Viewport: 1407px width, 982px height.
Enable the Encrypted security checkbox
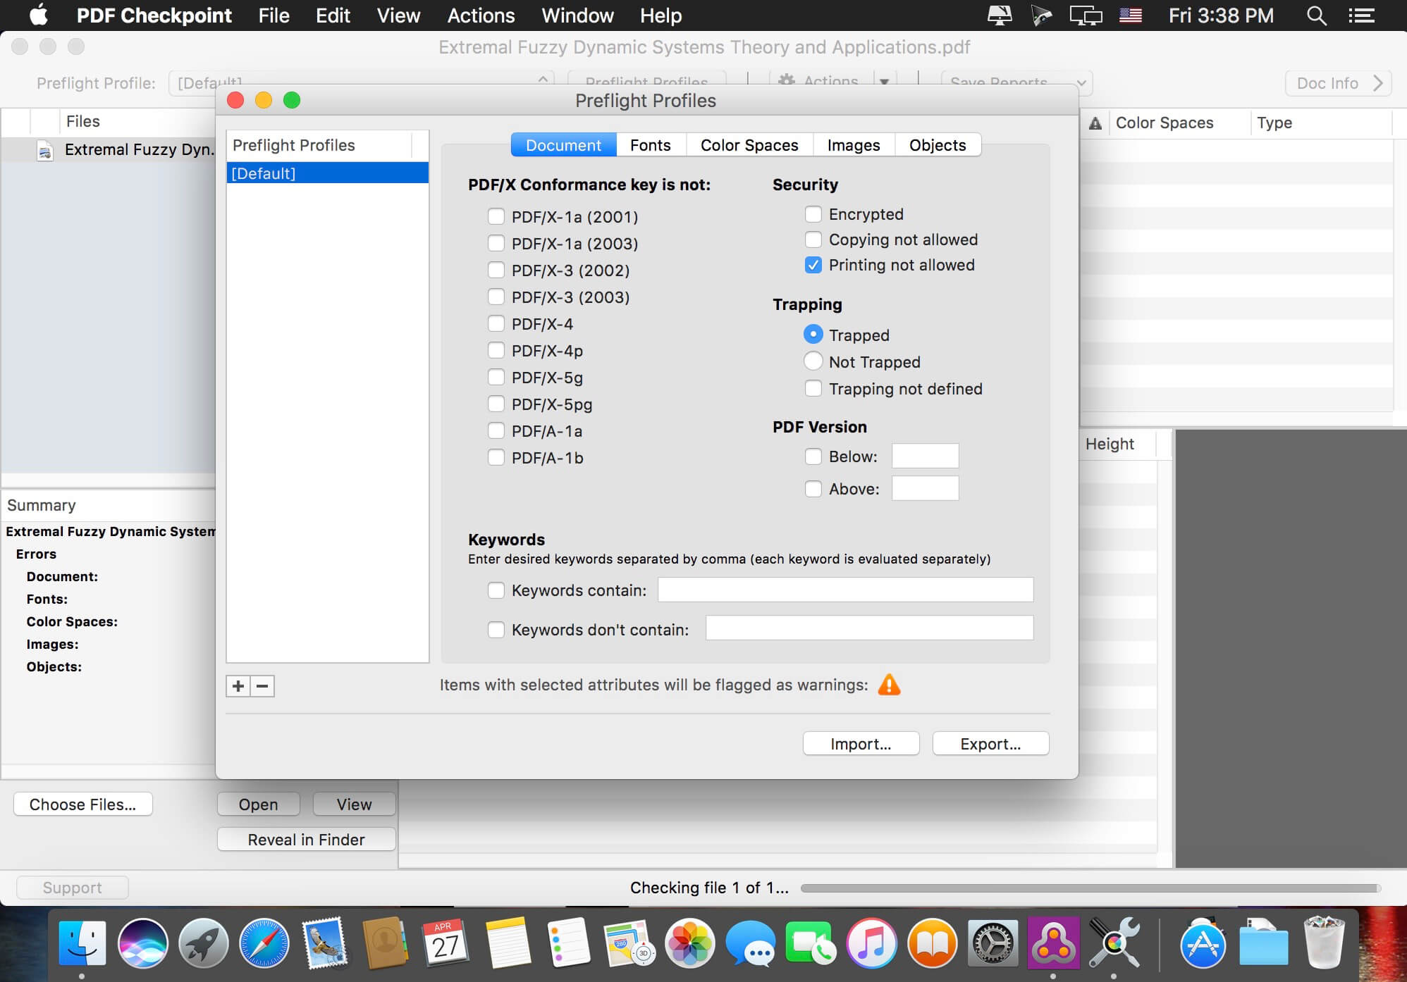(x=813, y=214)
